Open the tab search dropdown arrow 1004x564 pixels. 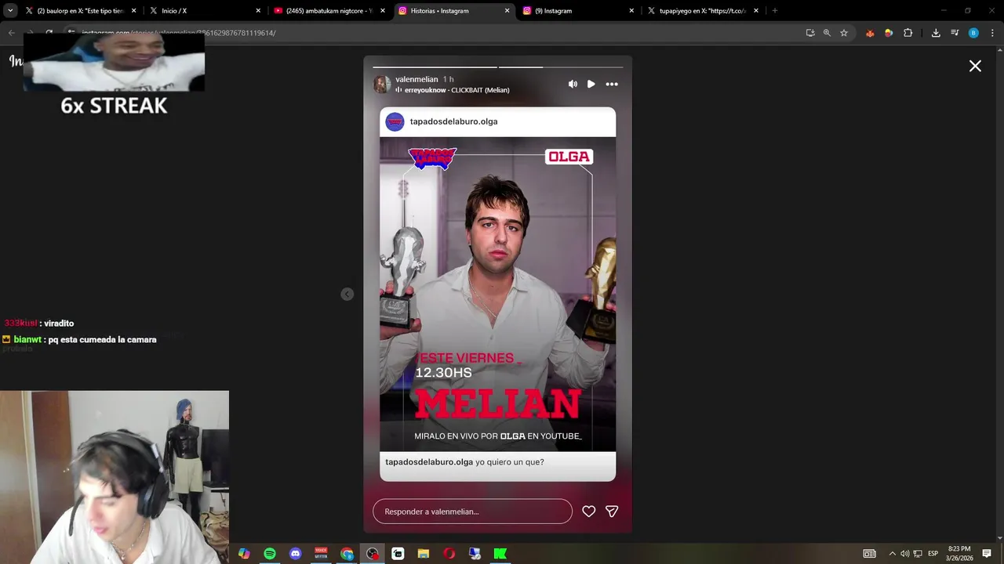(10, 11)
